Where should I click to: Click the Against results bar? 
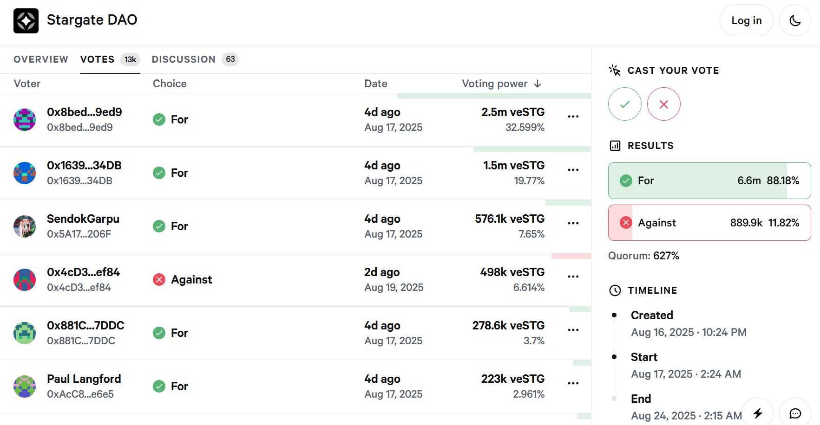(x=709, y=223)
